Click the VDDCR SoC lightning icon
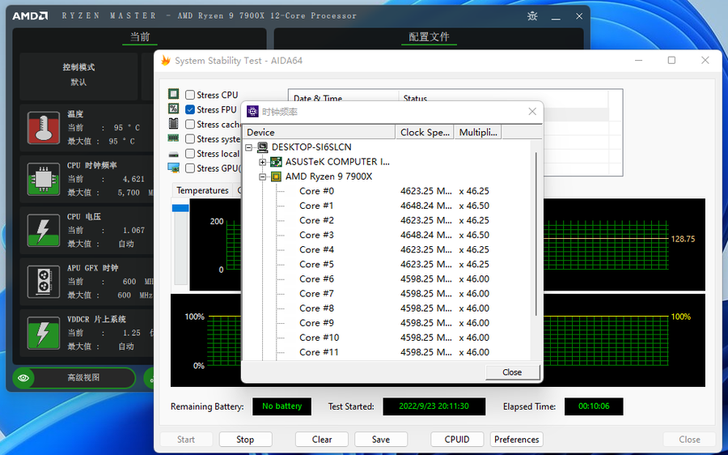The image size is (728, 455). [44, 332]
